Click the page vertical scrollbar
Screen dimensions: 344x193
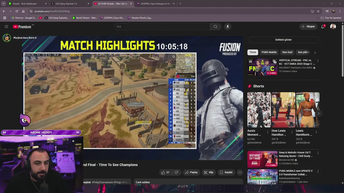pos(342,51)
